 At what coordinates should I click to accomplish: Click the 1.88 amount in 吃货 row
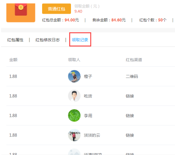coord(13,96)
